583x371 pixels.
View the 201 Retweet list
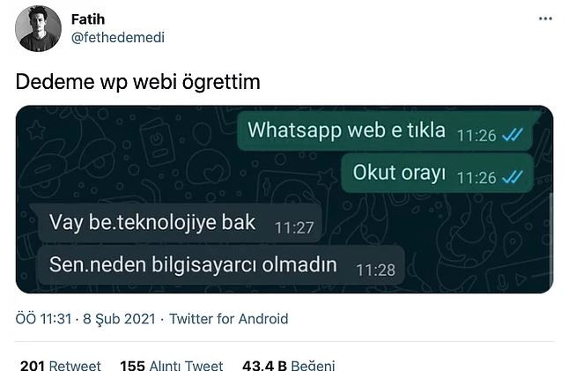point(60,366)
